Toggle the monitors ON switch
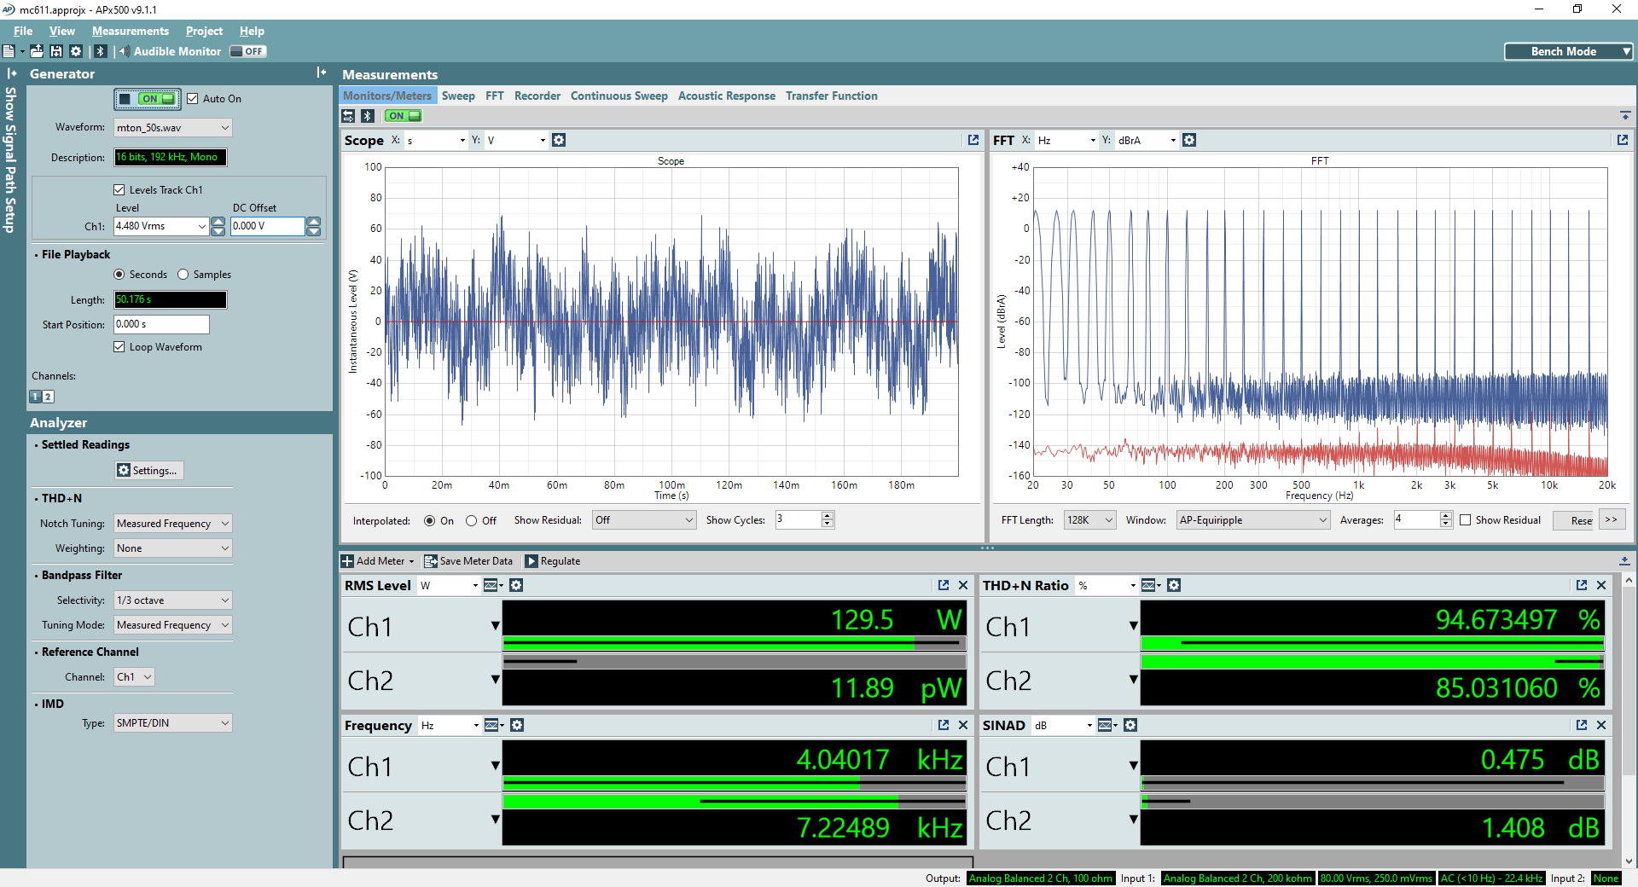 click(403, 116)
